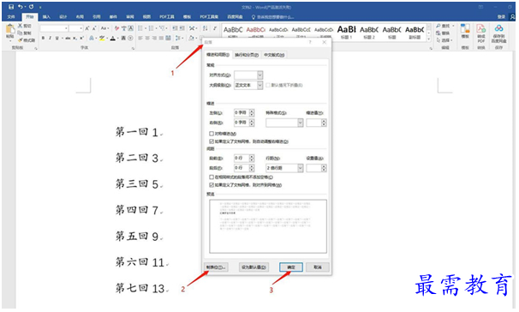Click the Cancel button in Paragraph dialog

click(x=318, y=267)
